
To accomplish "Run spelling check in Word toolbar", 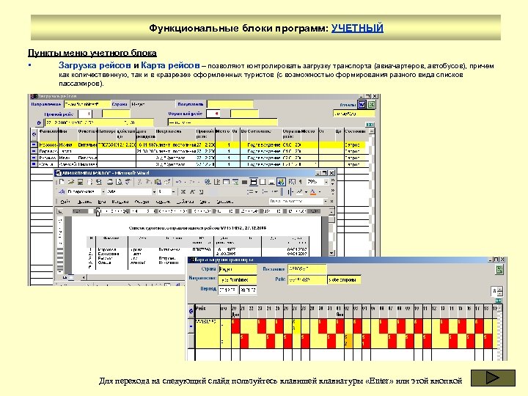I will coord(128,182).
